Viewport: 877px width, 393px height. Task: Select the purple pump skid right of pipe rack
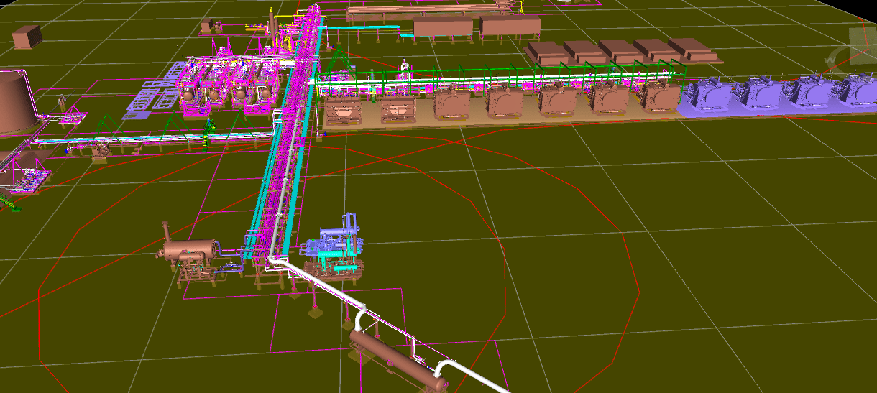[x=336, y=241]
